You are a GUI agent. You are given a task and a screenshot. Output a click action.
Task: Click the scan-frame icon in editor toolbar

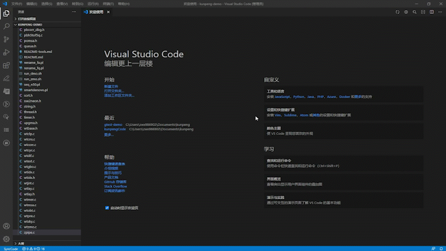pyautogui.click(x=423, y=12)
